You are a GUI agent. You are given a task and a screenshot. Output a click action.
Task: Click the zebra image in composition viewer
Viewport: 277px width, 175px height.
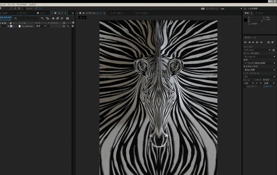[158, 97]
